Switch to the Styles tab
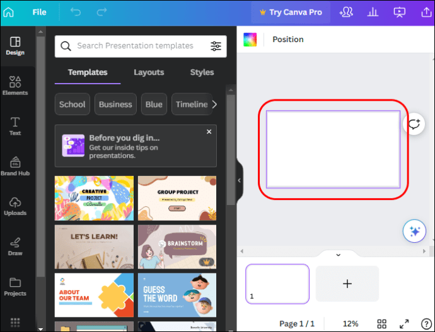Viewport: 435px width, 332px height. point(202,72)
